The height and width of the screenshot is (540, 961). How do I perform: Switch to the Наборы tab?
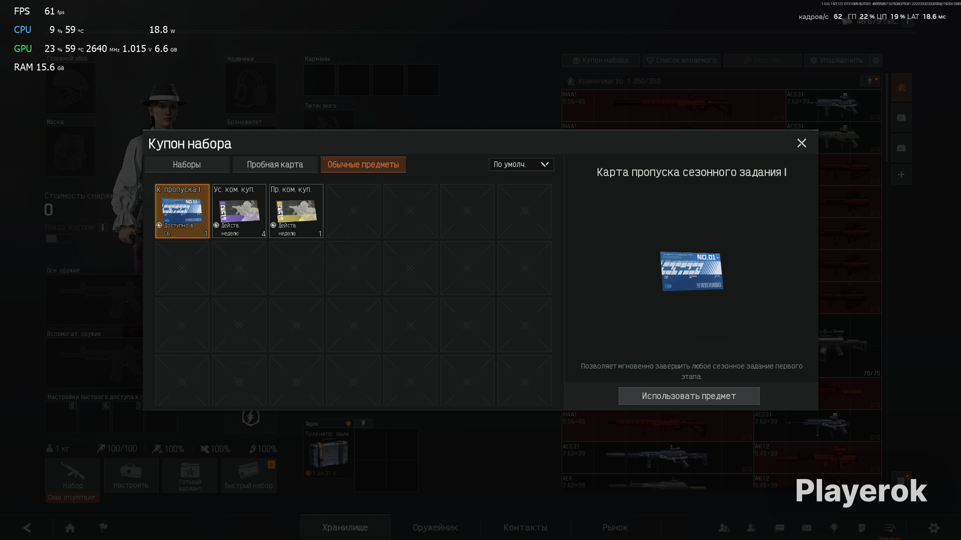[187, 165]
